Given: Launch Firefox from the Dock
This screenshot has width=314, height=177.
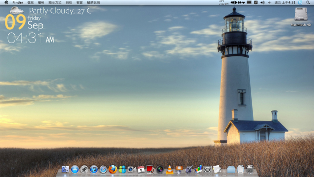Looking at the screenshot, I should tap(113, 169).
